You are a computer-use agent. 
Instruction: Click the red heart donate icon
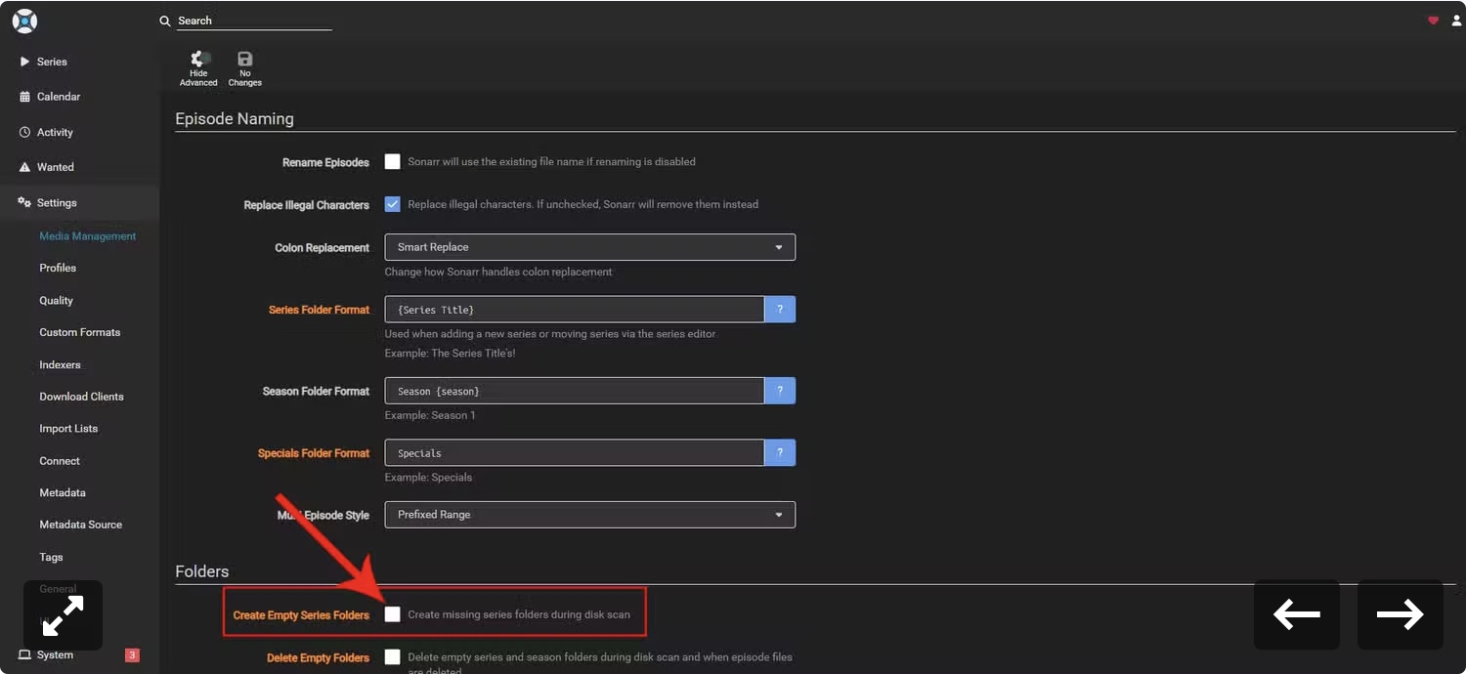(x=1433, y=21)
